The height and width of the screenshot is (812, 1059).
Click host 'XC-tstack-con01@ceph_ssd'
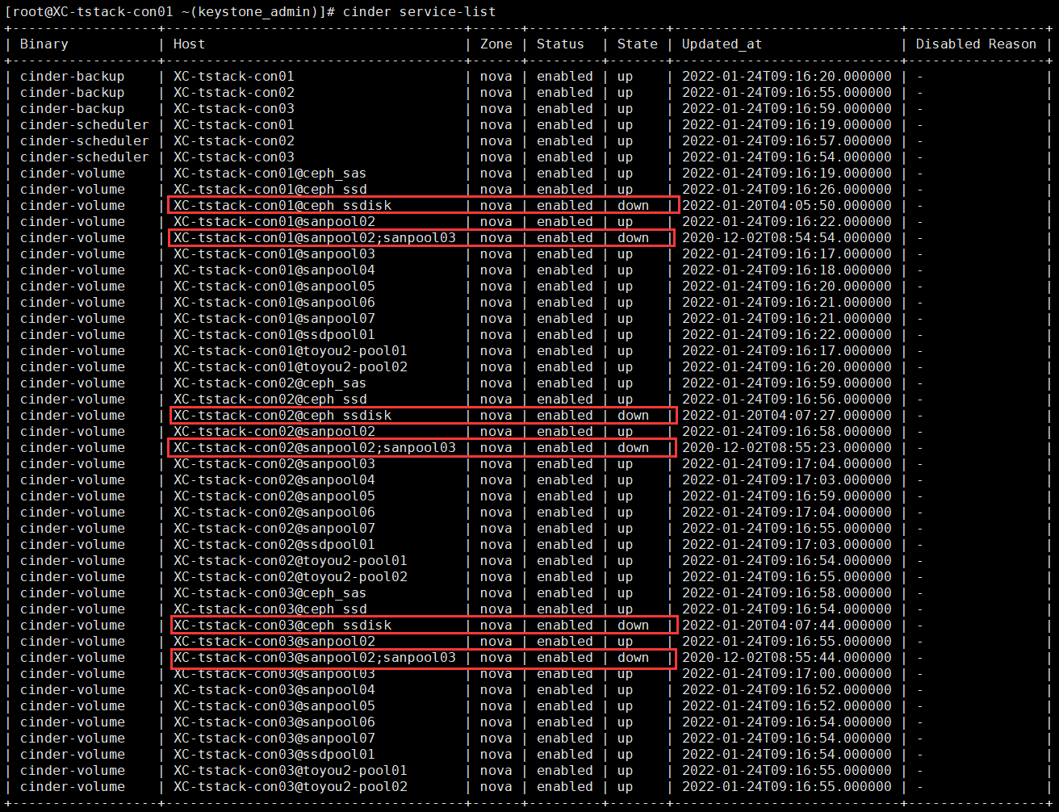tap(270, 190)
